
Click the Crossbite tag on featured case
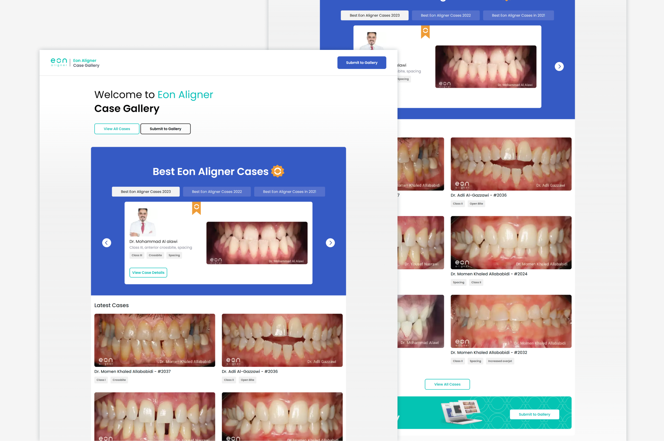pos(155,255)
